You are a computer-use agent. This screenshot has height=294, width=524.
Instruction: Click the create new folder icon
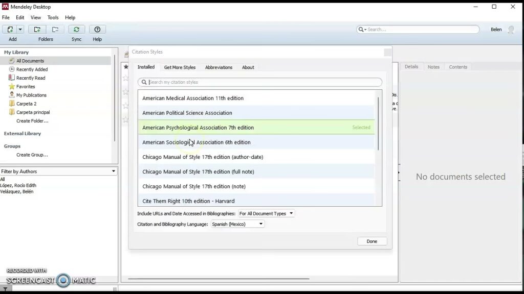pyautogui.click(x=37, y=30)
